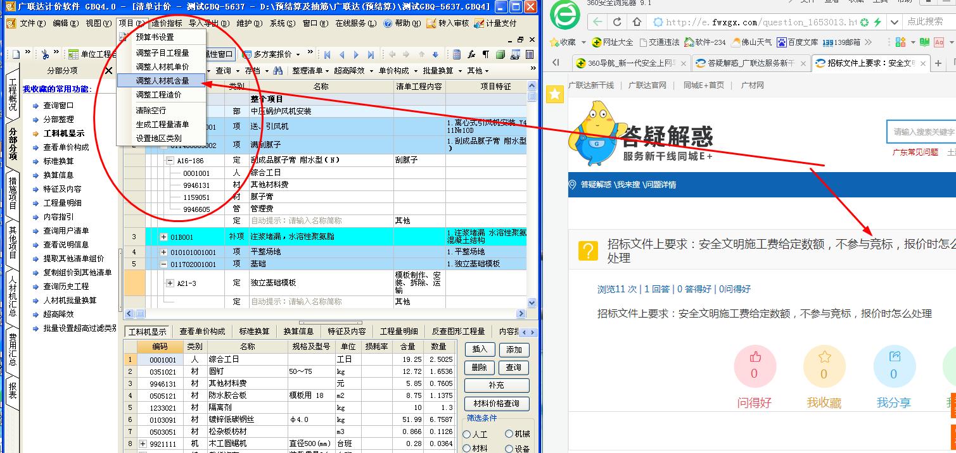This screenshot has width=956, height=453.
Task: Click the yellow star favorites sidebar icon
Action: [x=555, y=94]
